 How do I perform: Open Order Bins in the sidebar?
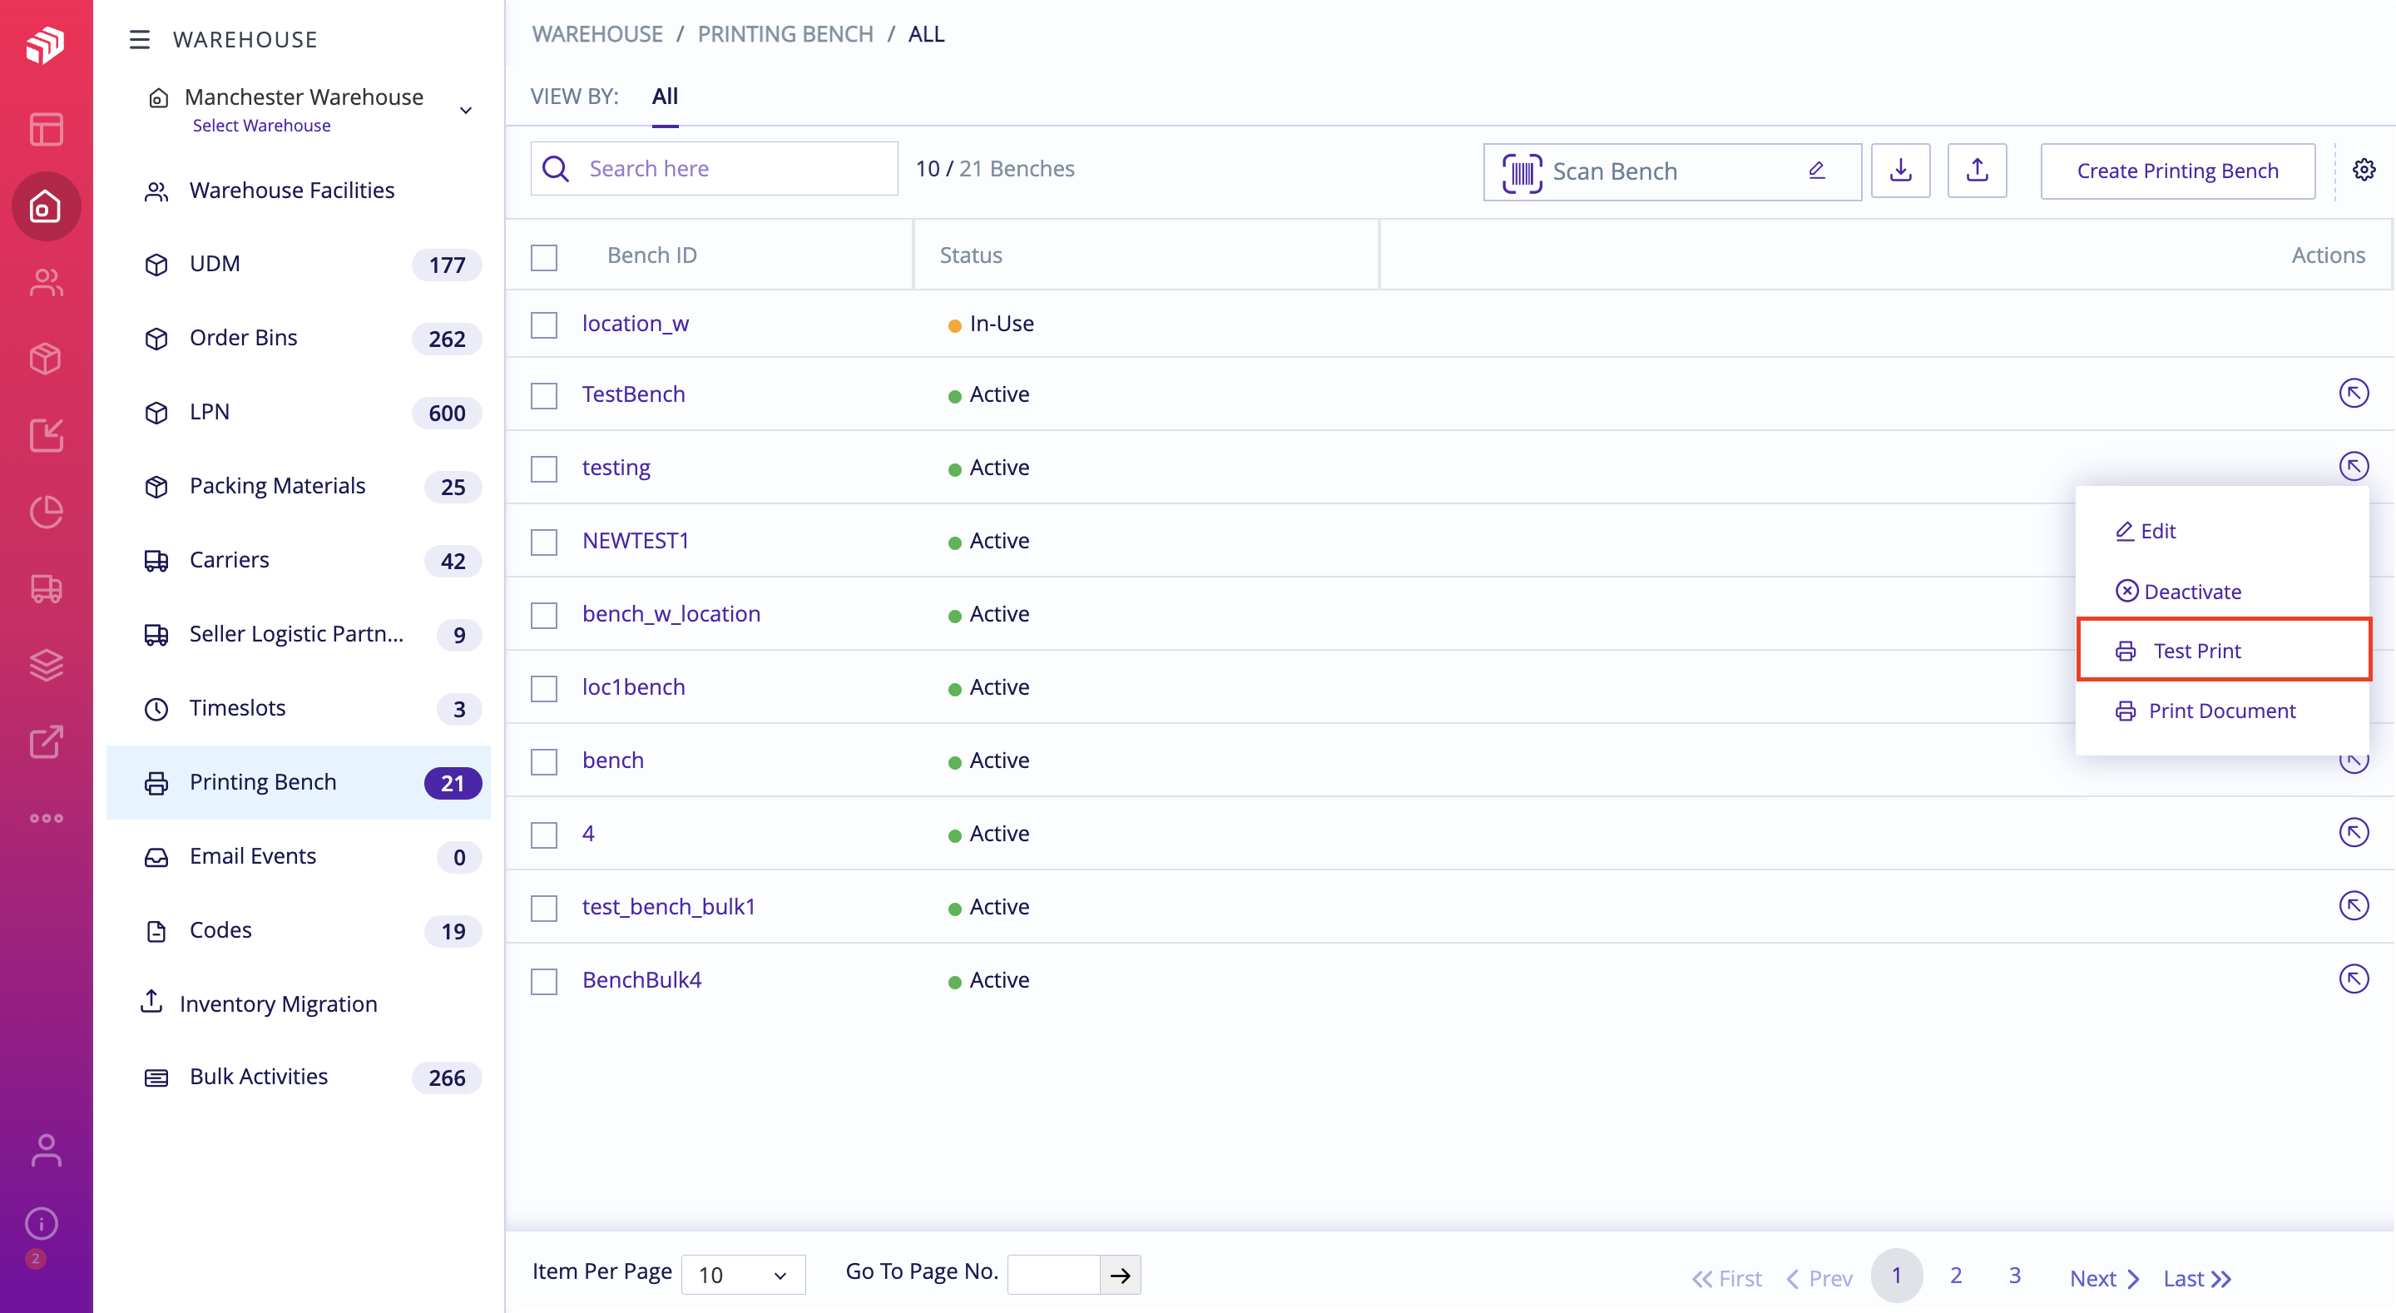click(x=299, y=338)
